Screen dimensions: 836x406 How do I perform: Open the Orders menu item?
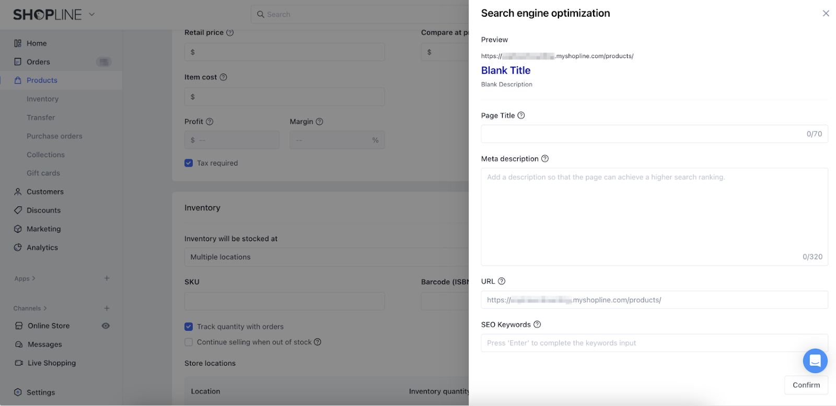click(x=38, y=62)
